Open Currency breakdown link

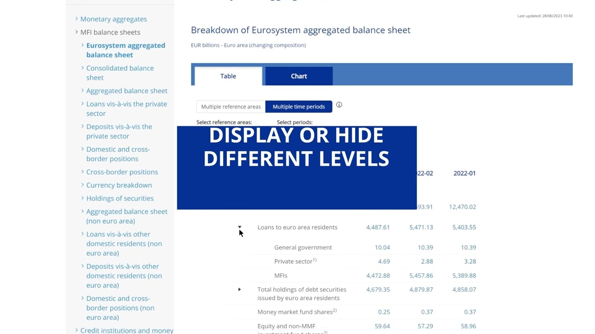pyautogui.click(x=119, y=185)
